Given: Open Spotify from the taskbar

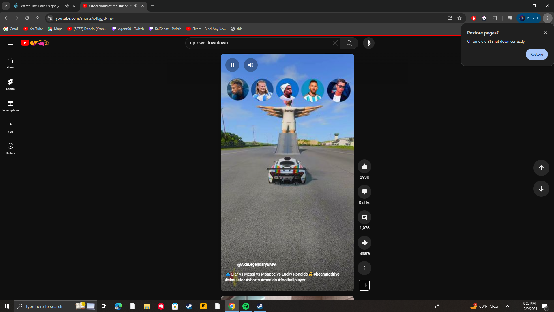Looking at the screenshot, I should click(246, 306).
